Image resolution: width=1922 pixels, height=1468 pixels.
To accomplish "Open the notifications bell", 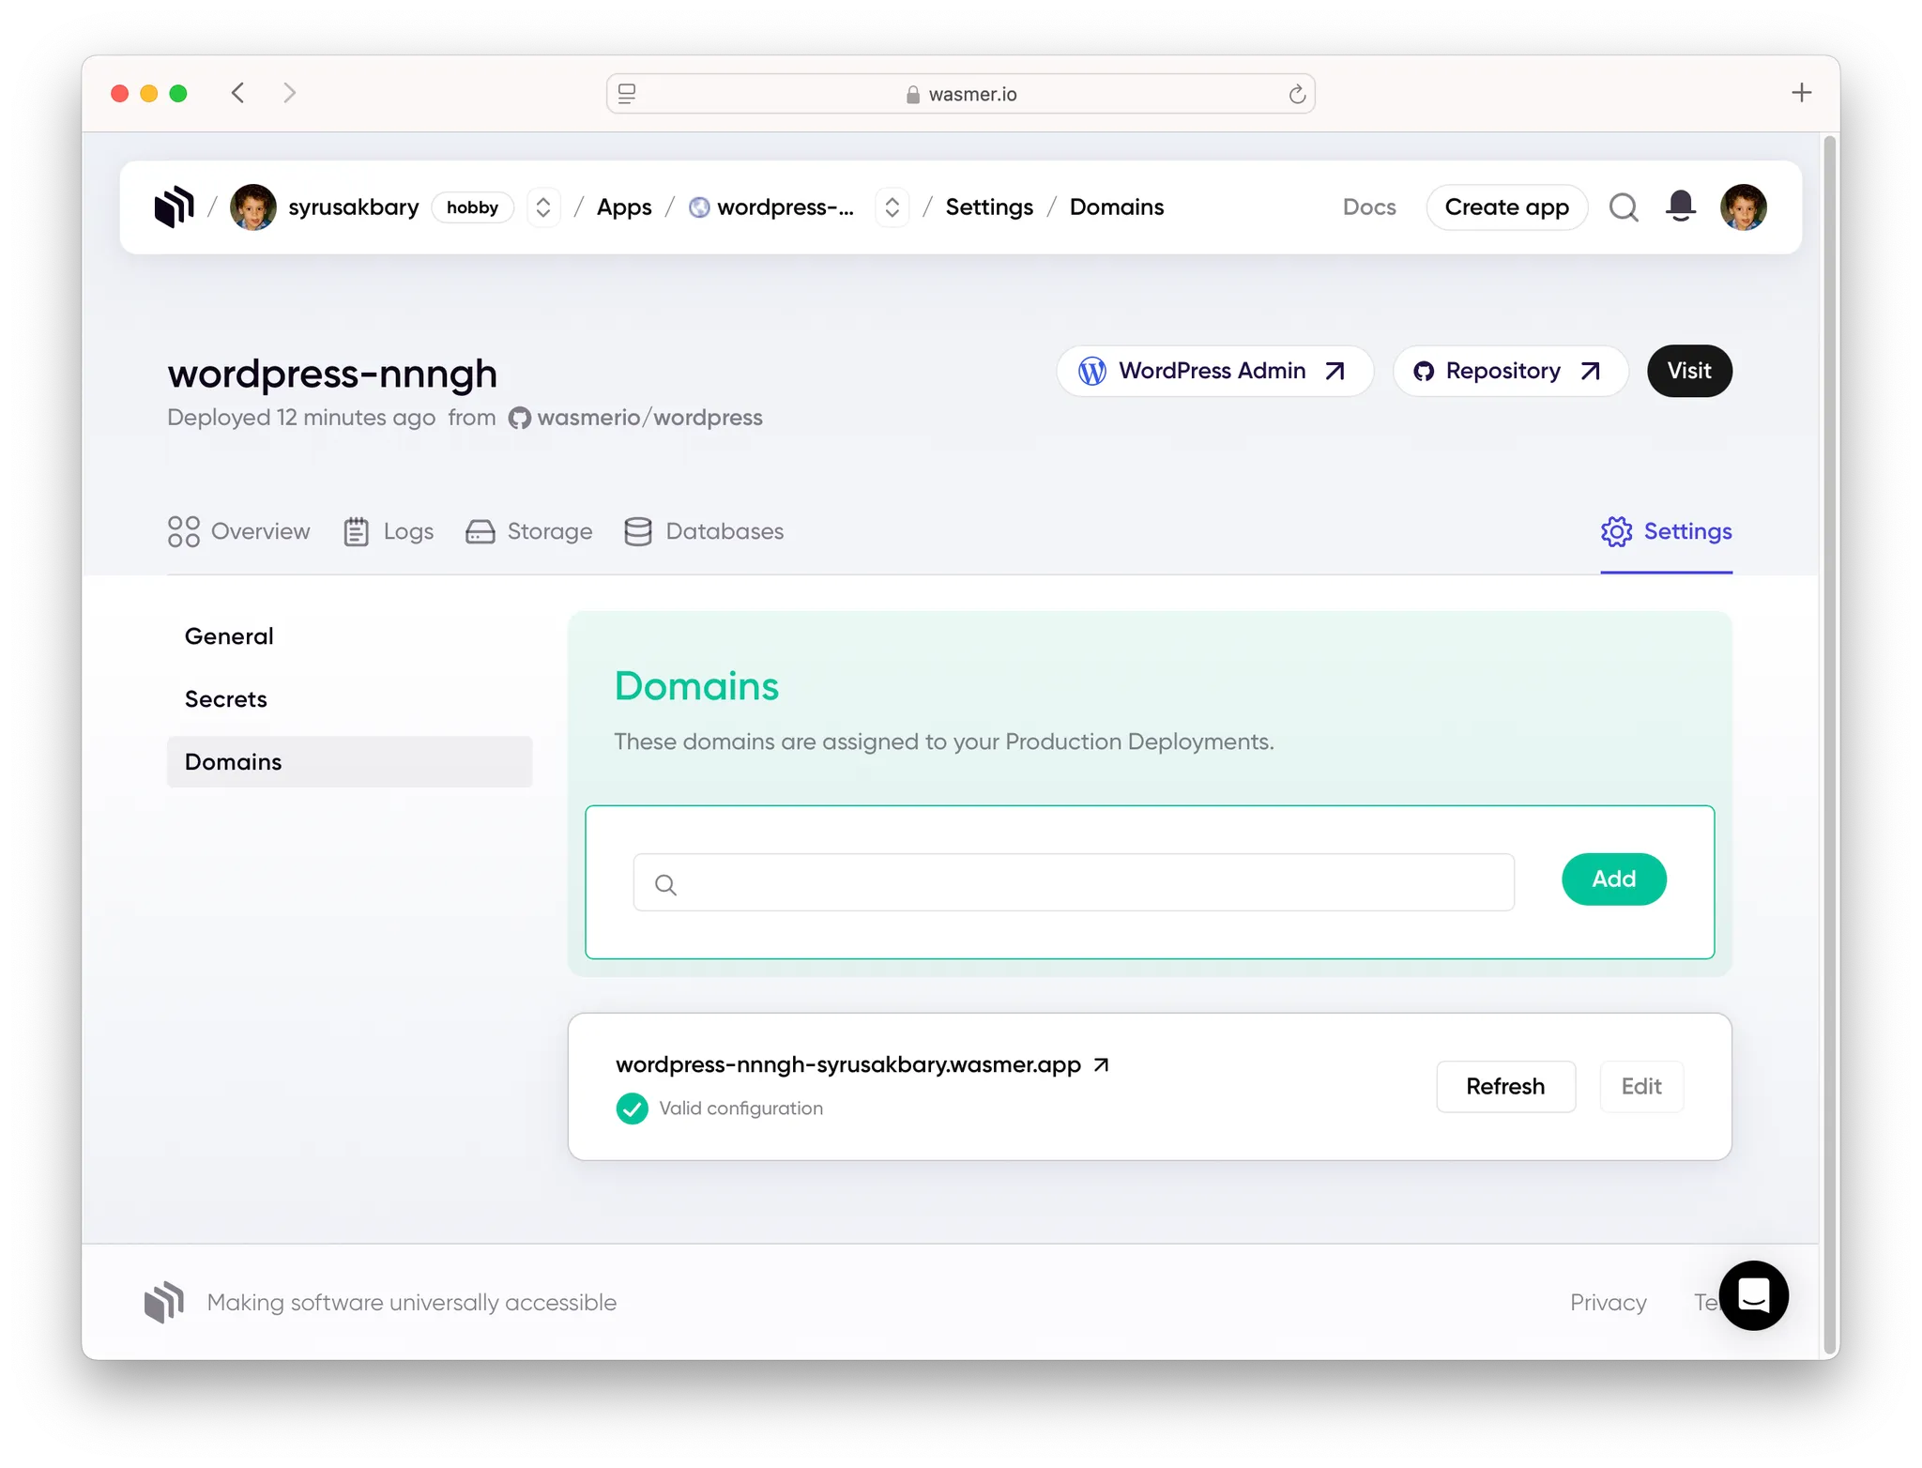I will 1679,206.
